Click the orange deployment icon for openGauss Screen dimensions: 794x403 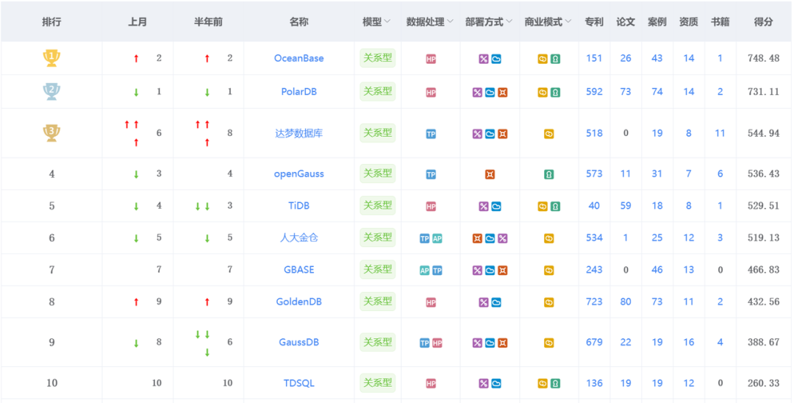(x=490, y=174)
